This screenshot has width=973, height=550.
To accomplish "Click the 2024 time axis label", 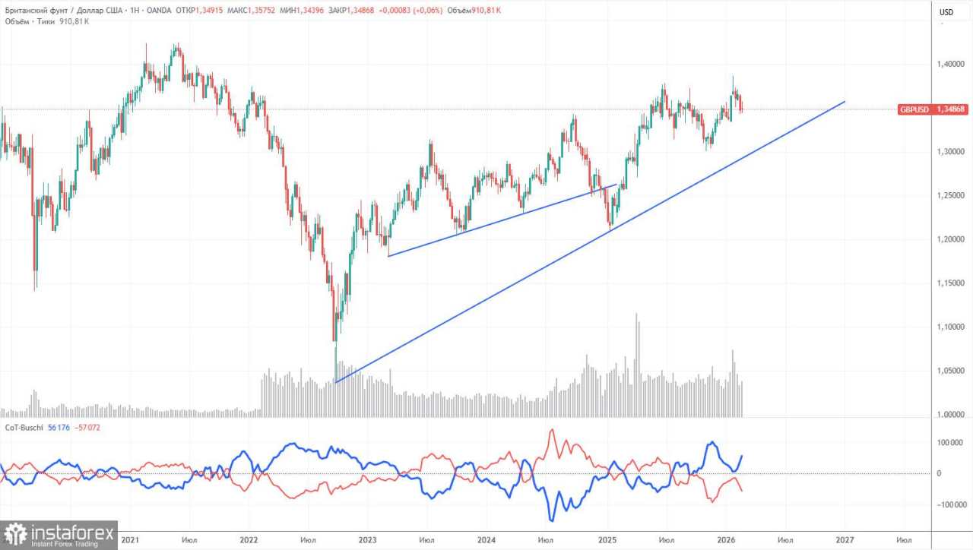I will pyautogui.click(x=486, y=540).
